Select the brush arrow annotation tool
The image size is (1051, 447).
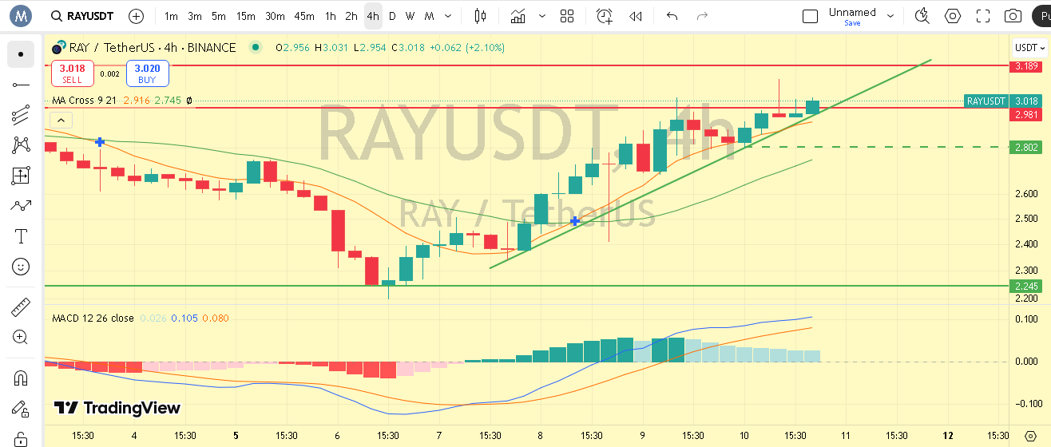21,206
